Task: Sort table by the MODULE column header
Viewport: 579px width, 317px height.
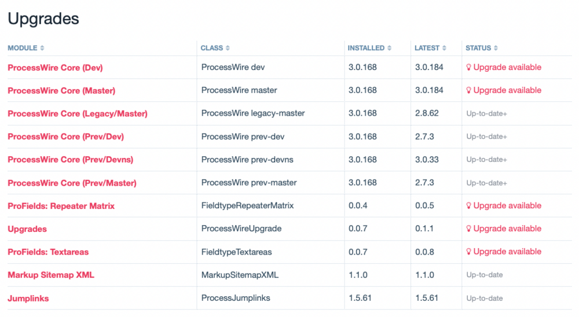Action: click(x=26, y=48)
